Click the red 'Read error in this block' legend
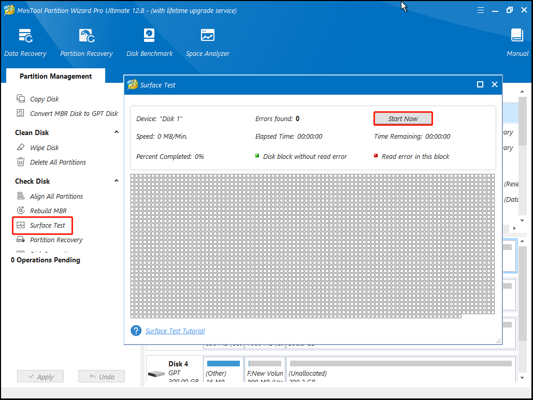533x400 pixels. (x=412, y=156)
